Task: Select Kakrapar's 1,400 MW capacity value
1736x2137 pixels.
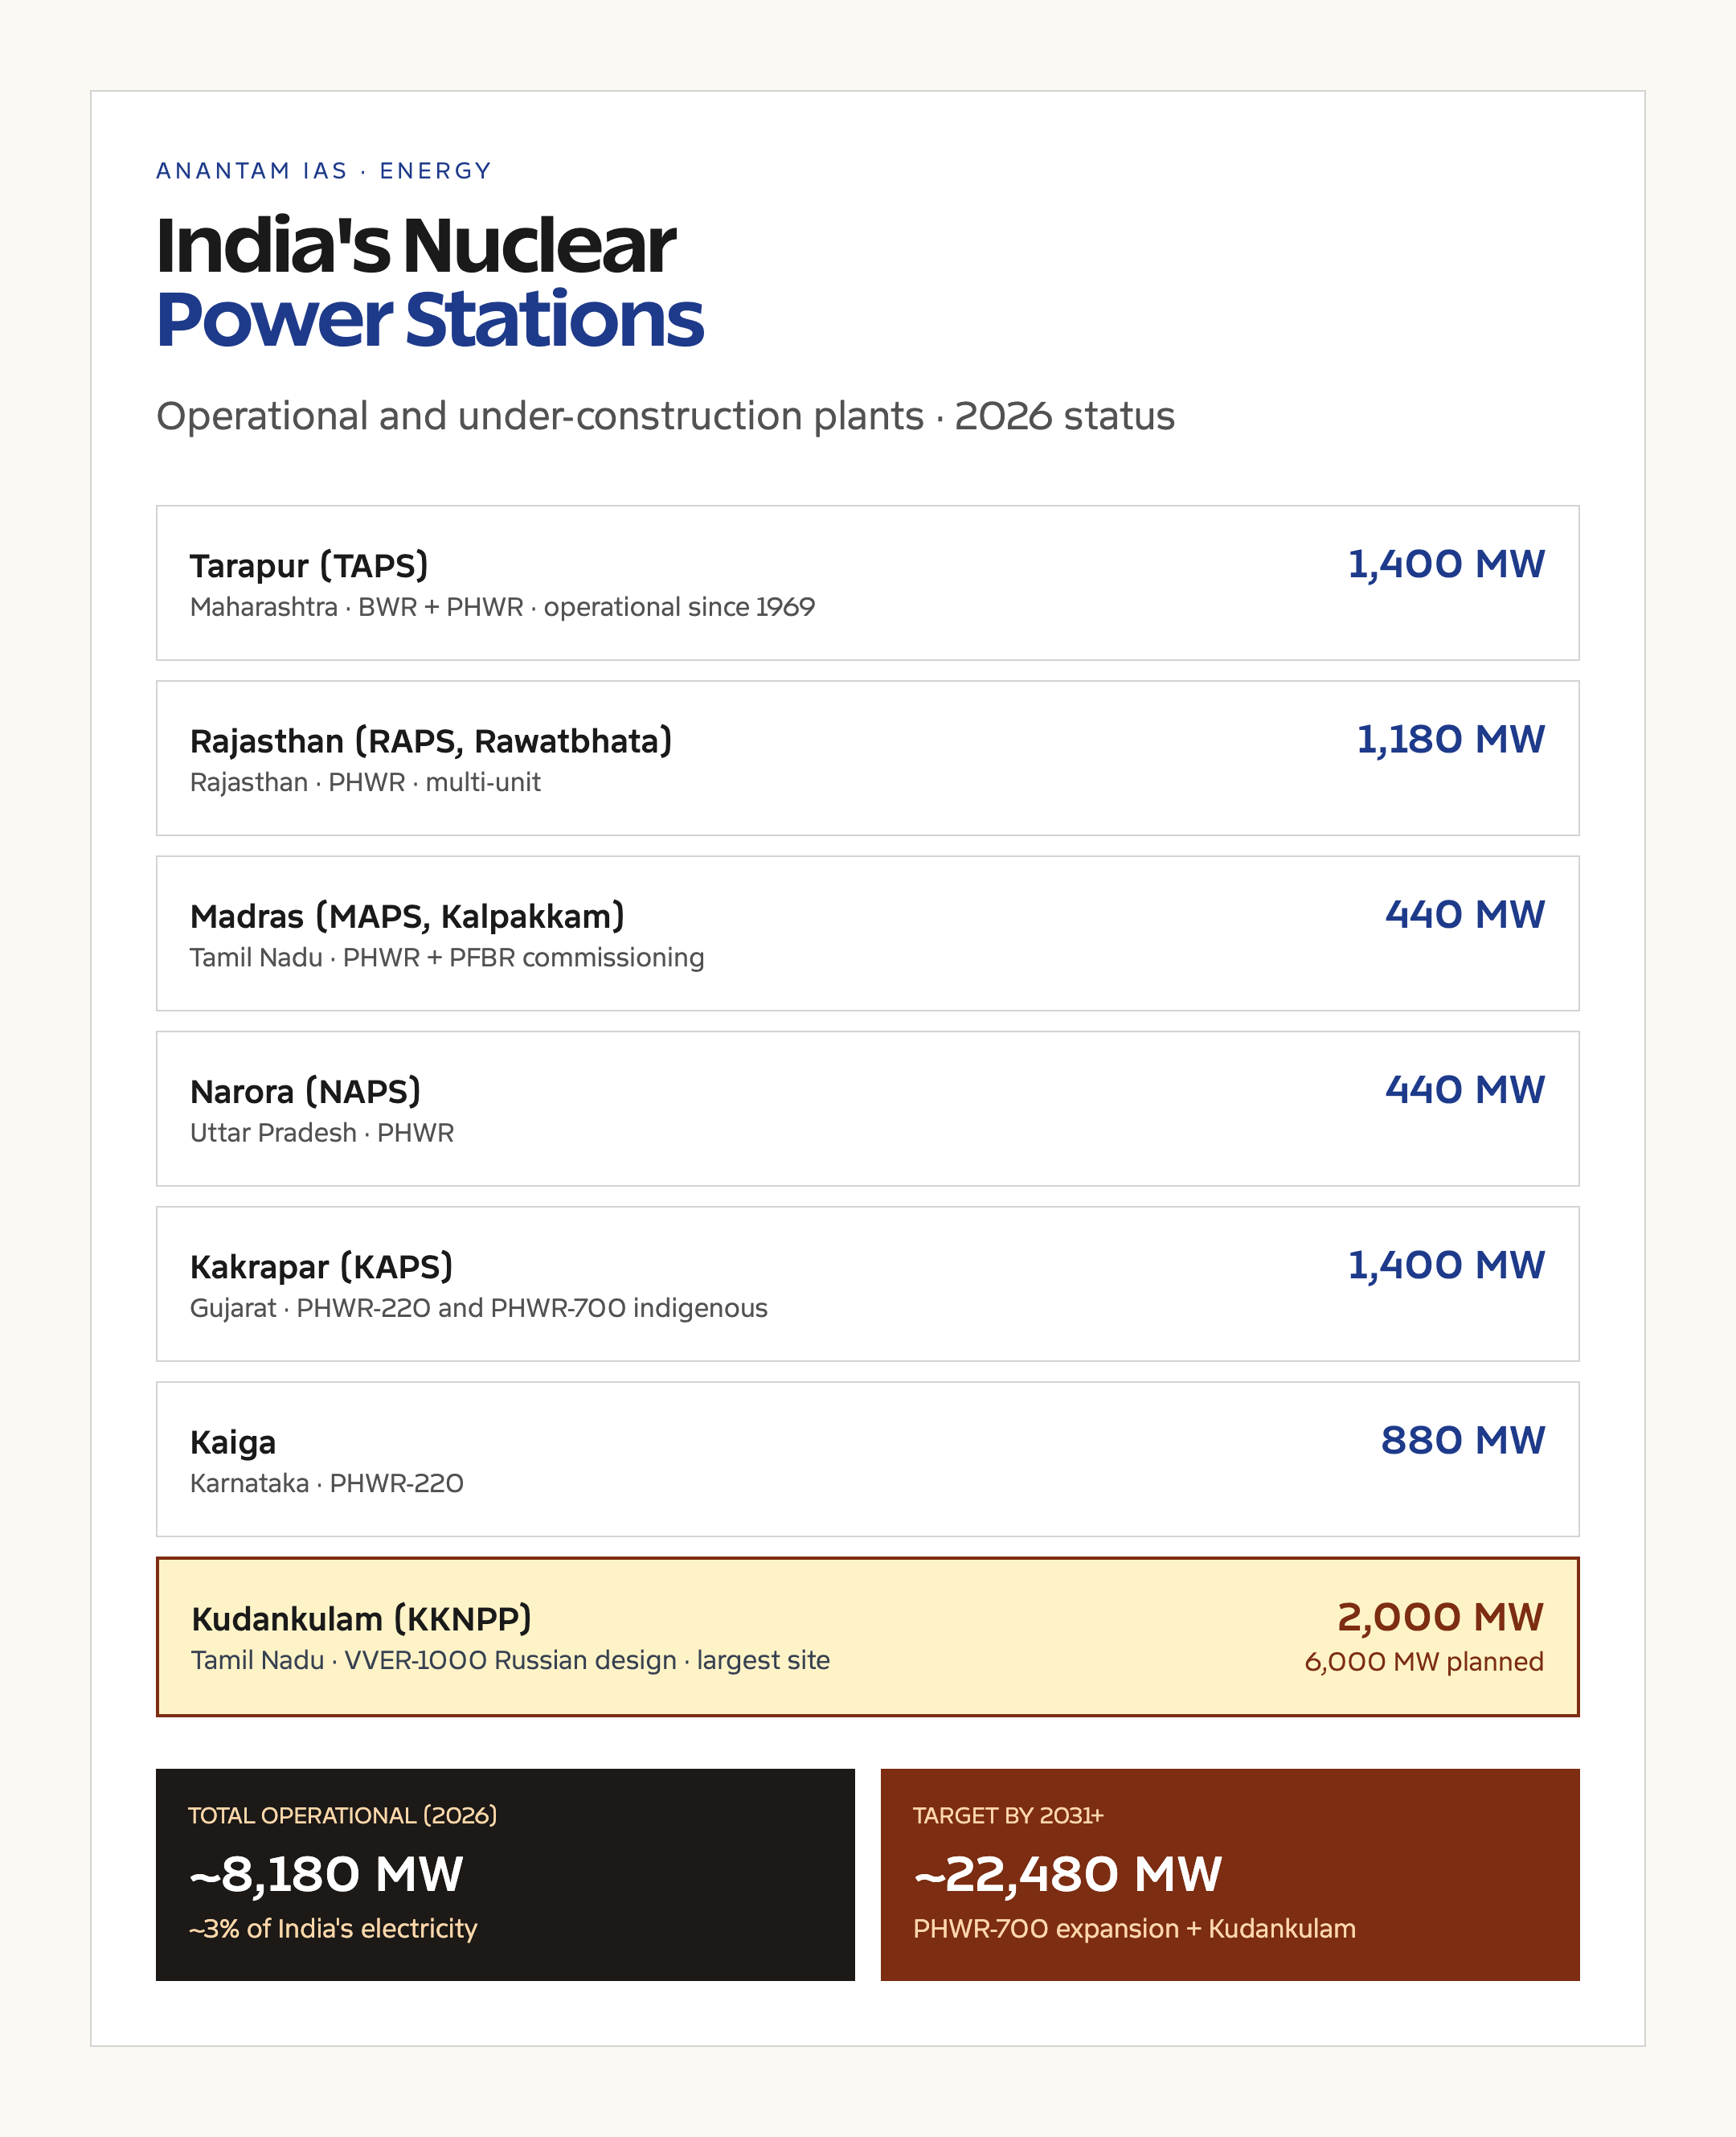Action: pos(1446,1265)
